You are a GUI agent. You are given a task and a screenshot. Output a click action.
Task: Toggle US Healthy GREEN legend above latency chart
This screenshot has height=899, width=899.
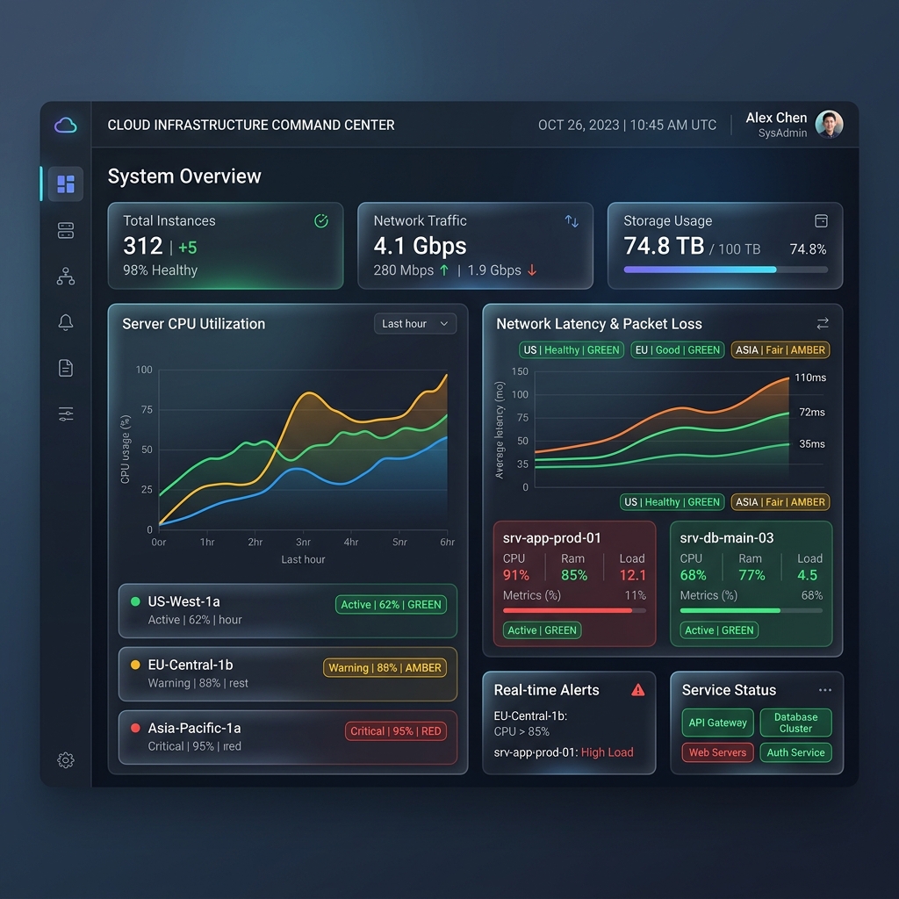572,350
